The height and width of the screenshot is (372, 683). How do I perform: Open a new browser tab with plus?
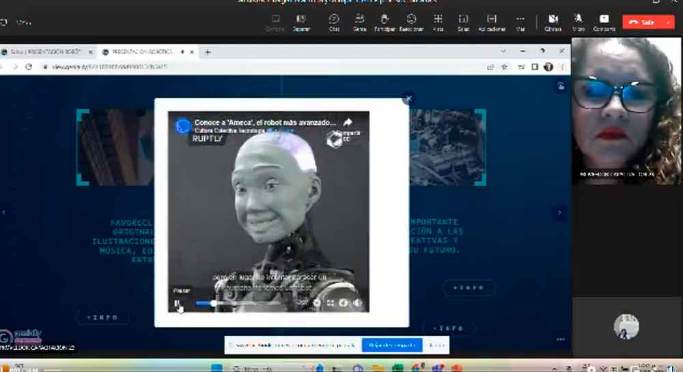click(208, 52)
